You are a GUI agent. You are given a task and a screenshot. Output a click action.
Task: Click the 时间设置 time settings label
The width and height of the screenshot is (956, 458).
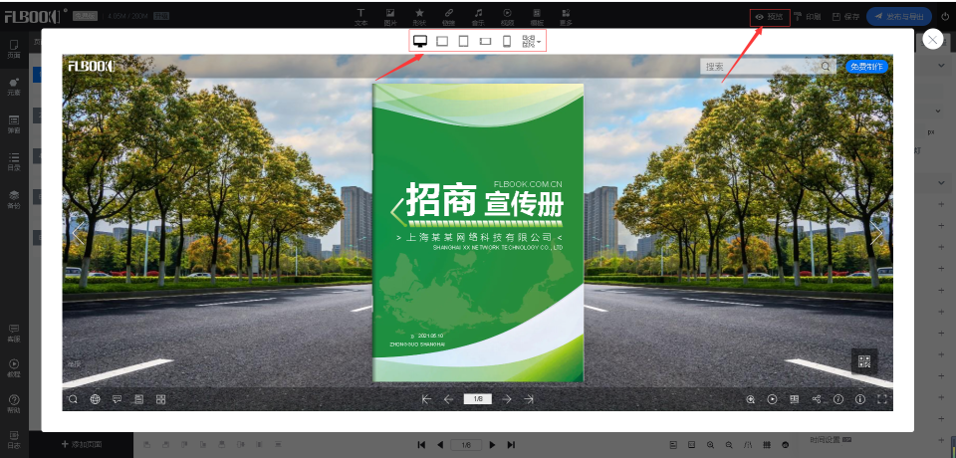coord(825,440)
